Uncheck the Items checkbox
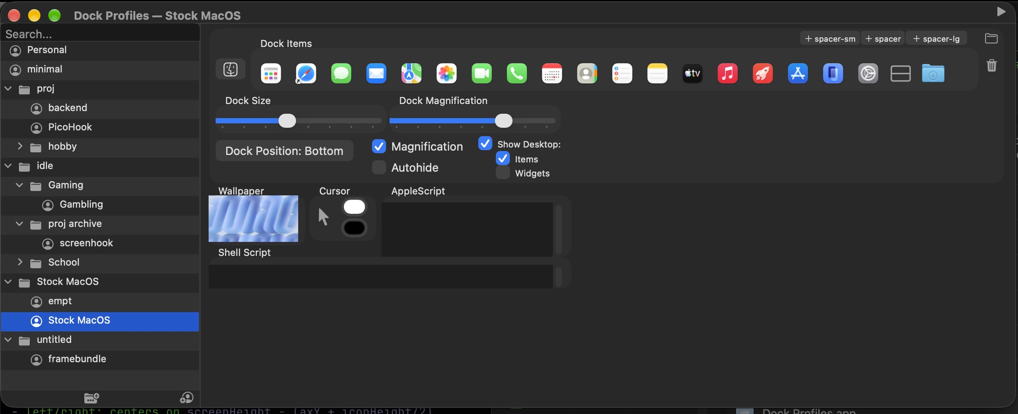Screen dimensions: 1018x414 pos(503,158)
